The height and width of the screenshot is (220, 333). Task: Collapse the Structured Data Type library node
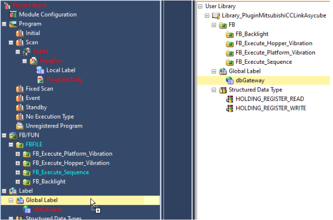pyautogui.click(x=214, y=90)
